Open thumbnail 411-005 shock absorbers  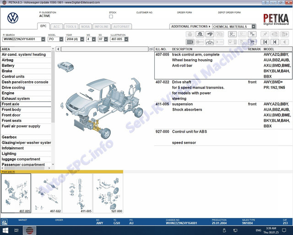click(77, 193)
